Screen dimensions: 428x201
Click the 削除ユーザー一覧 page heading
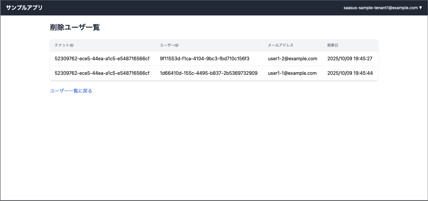click(75, 28)
